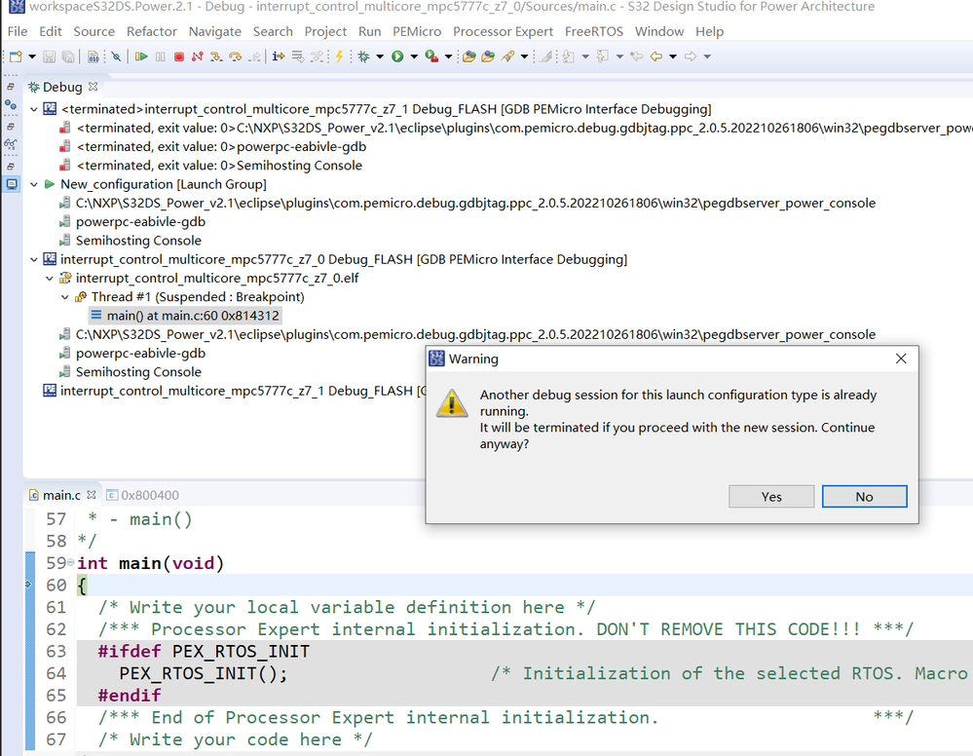
Task: Click the Last Edit Location icon
Action: pyautogui.click(x=637, y=57)
